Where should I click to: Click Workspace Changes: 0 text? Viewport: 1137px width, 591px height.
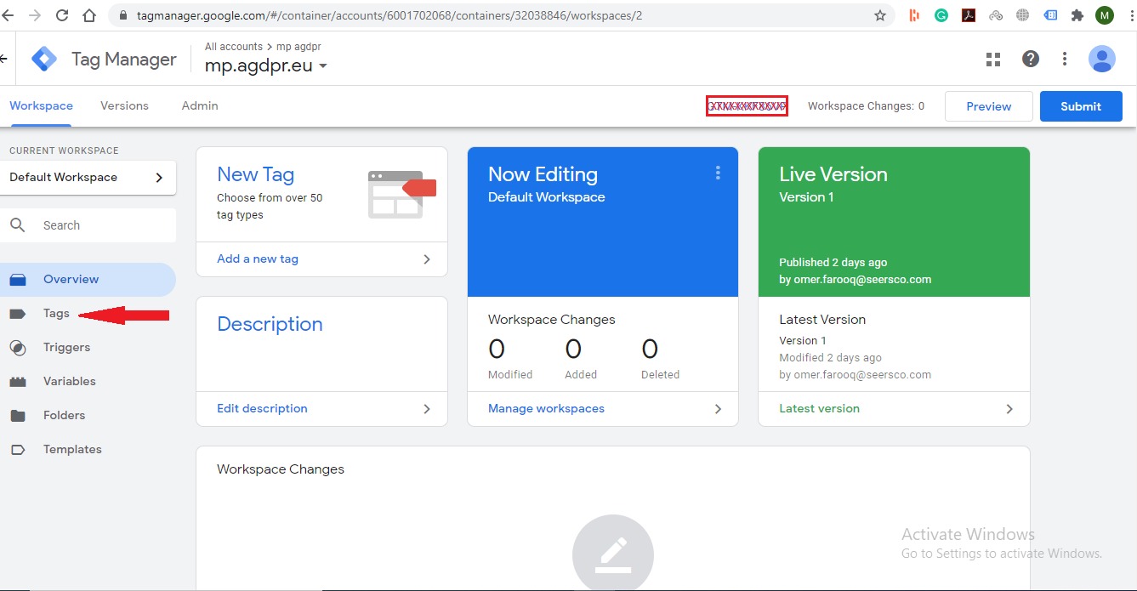(x=866, y=106)
